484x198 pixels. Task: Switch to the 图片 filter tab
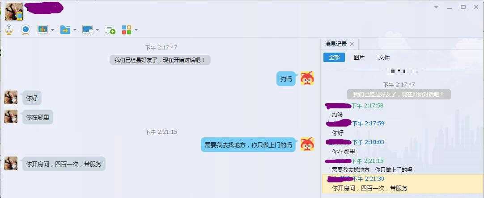coord(359,57)
